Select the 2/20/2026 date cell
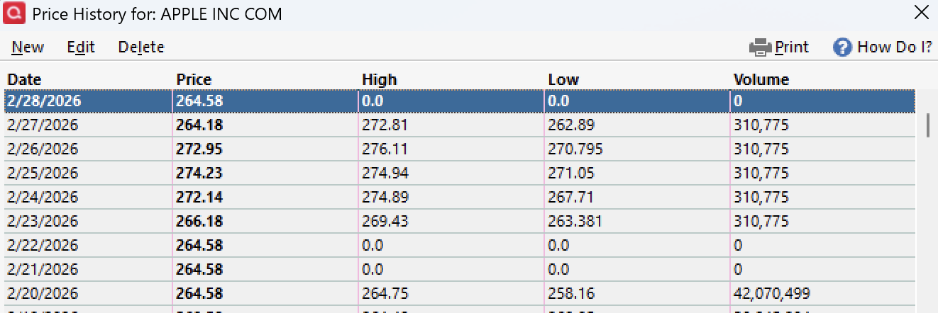Image resolution: width=938 pixels, height=313 pixels. 43,293
